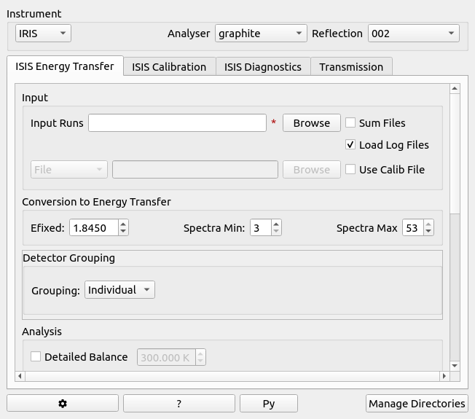
Task: Click in the Input Runs text field
Action: pyautogui.click(x=177, y=123)
